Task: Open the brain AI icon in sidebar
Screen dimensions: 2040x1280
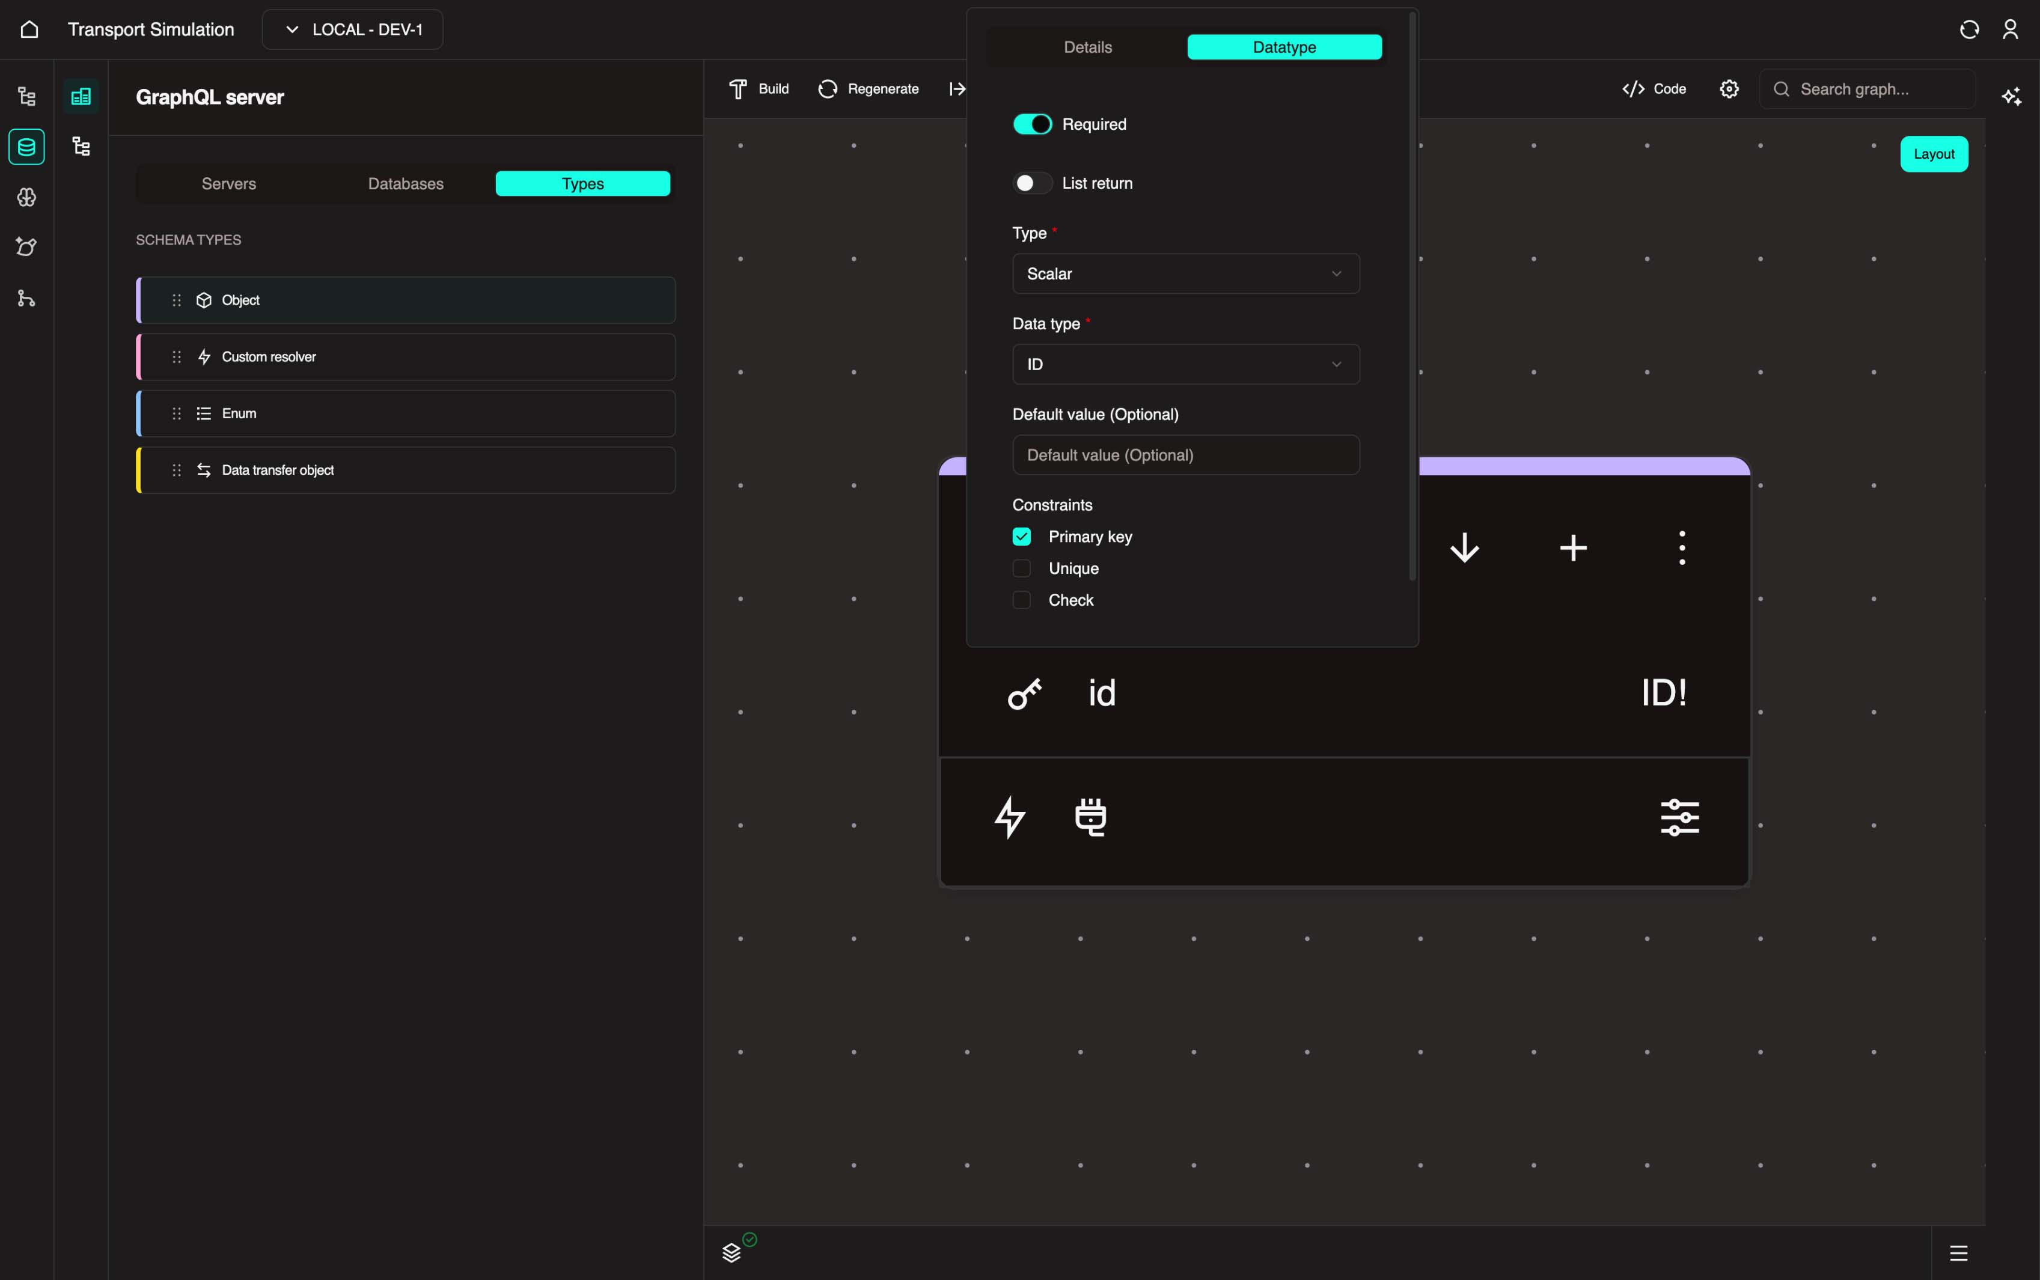Action: [26, 197]
